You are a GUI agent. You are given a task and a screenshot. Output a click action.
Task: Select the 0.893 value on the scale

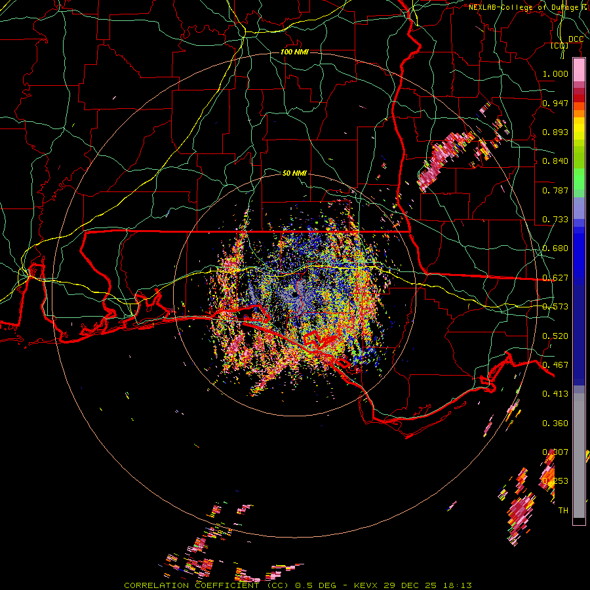click(555, 132)
